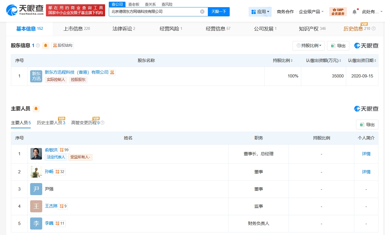
Task: Click the bell icon beside 股东信息
Action: coord(46,46)
